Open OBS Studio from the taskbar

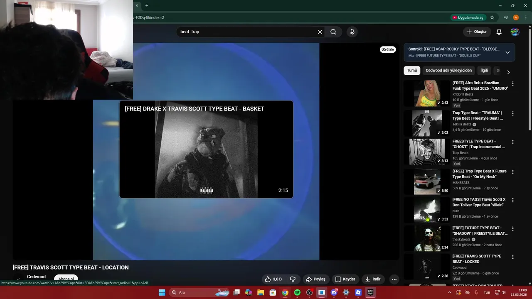[309, 292]
